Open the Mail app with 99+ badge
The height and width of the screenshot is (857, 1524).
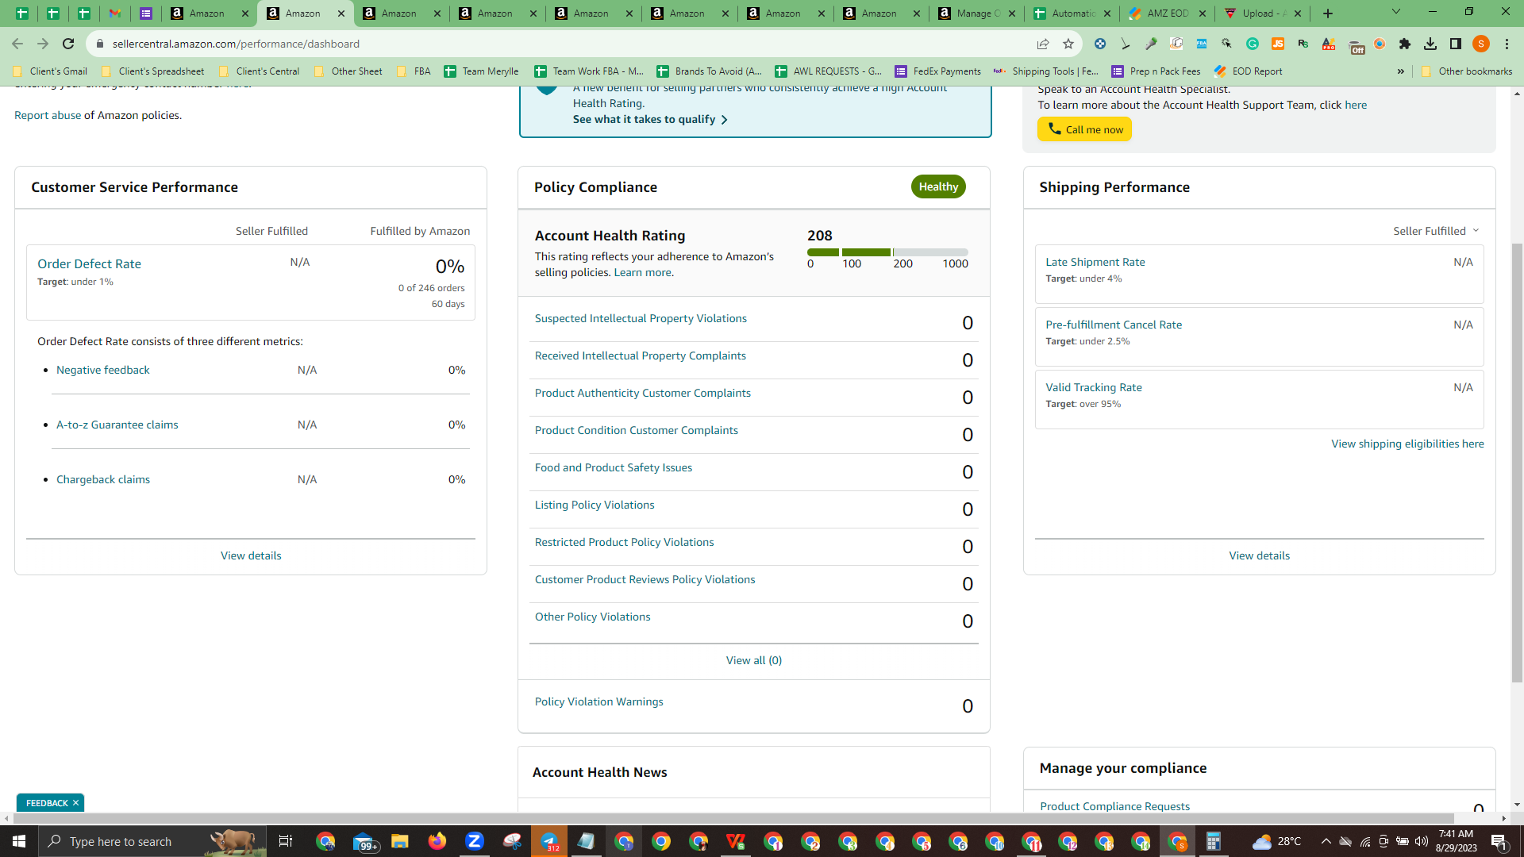coord(364,841)
